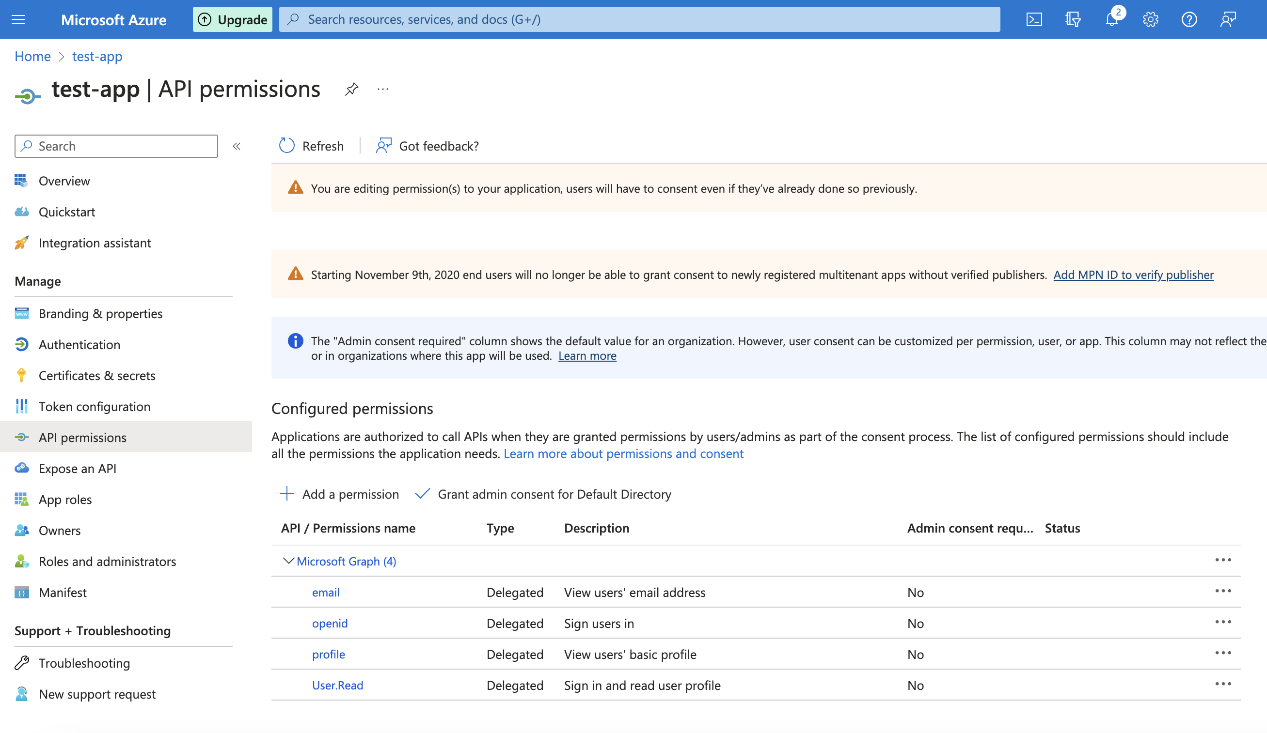1267x733 pixels.
Task: Click Add a permission
Action: 340,494
